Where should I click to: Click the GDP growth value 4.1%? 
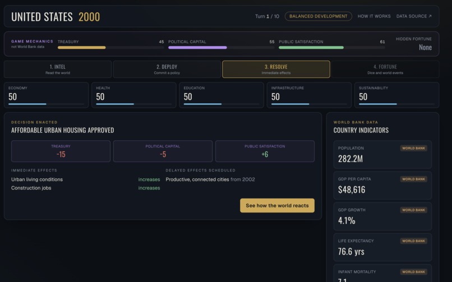pyautogui.click(x=347, y=221)
